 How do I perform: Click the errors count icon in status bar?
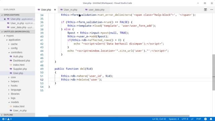3,119
